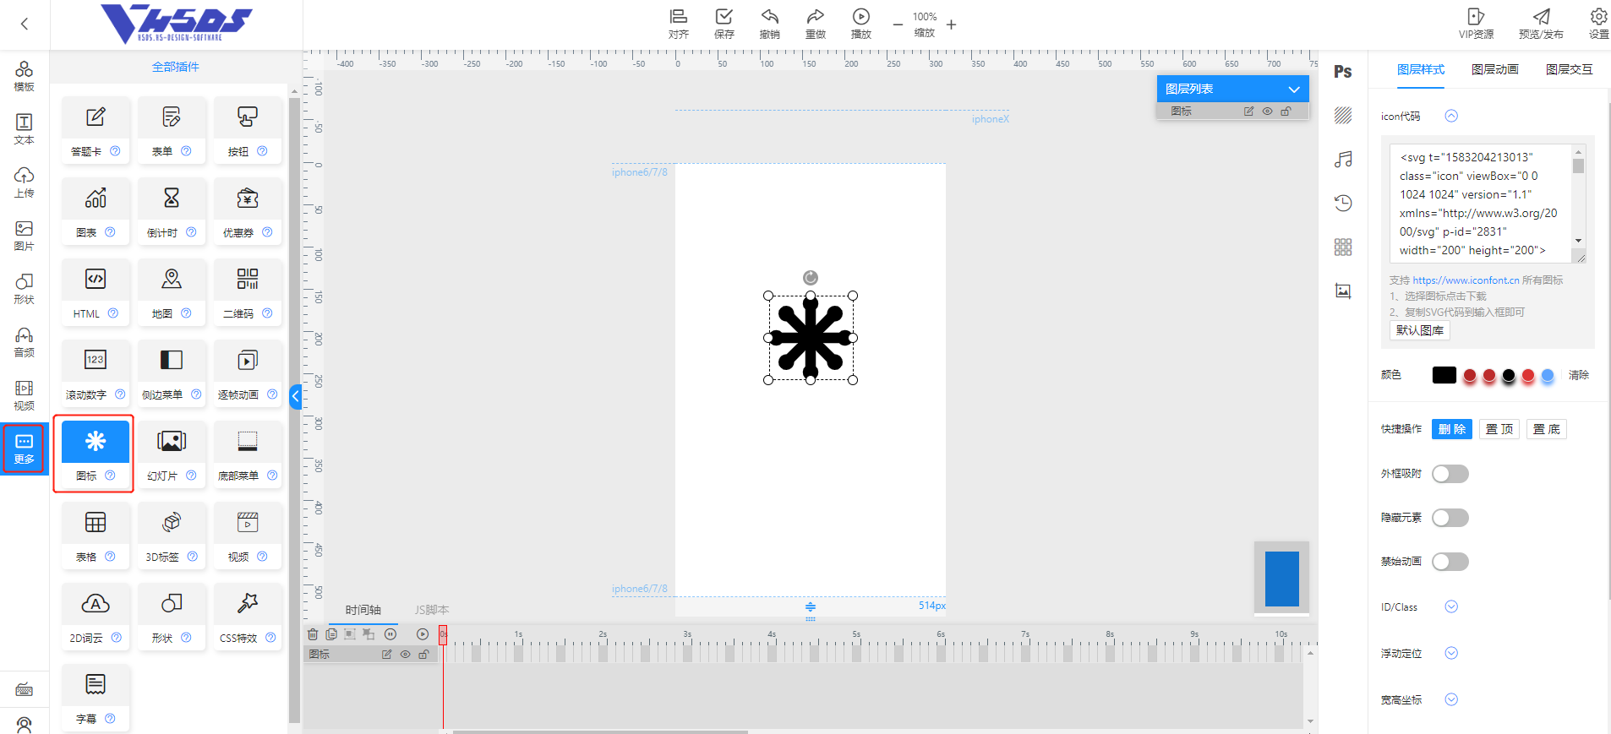Click the 全部插件 heading tab
This screenshot has height=734, width=1611.
tap(176, 67)
